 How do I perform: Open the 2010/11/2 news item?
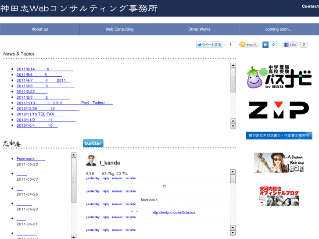pyautogui.click(x=46, y=120)
